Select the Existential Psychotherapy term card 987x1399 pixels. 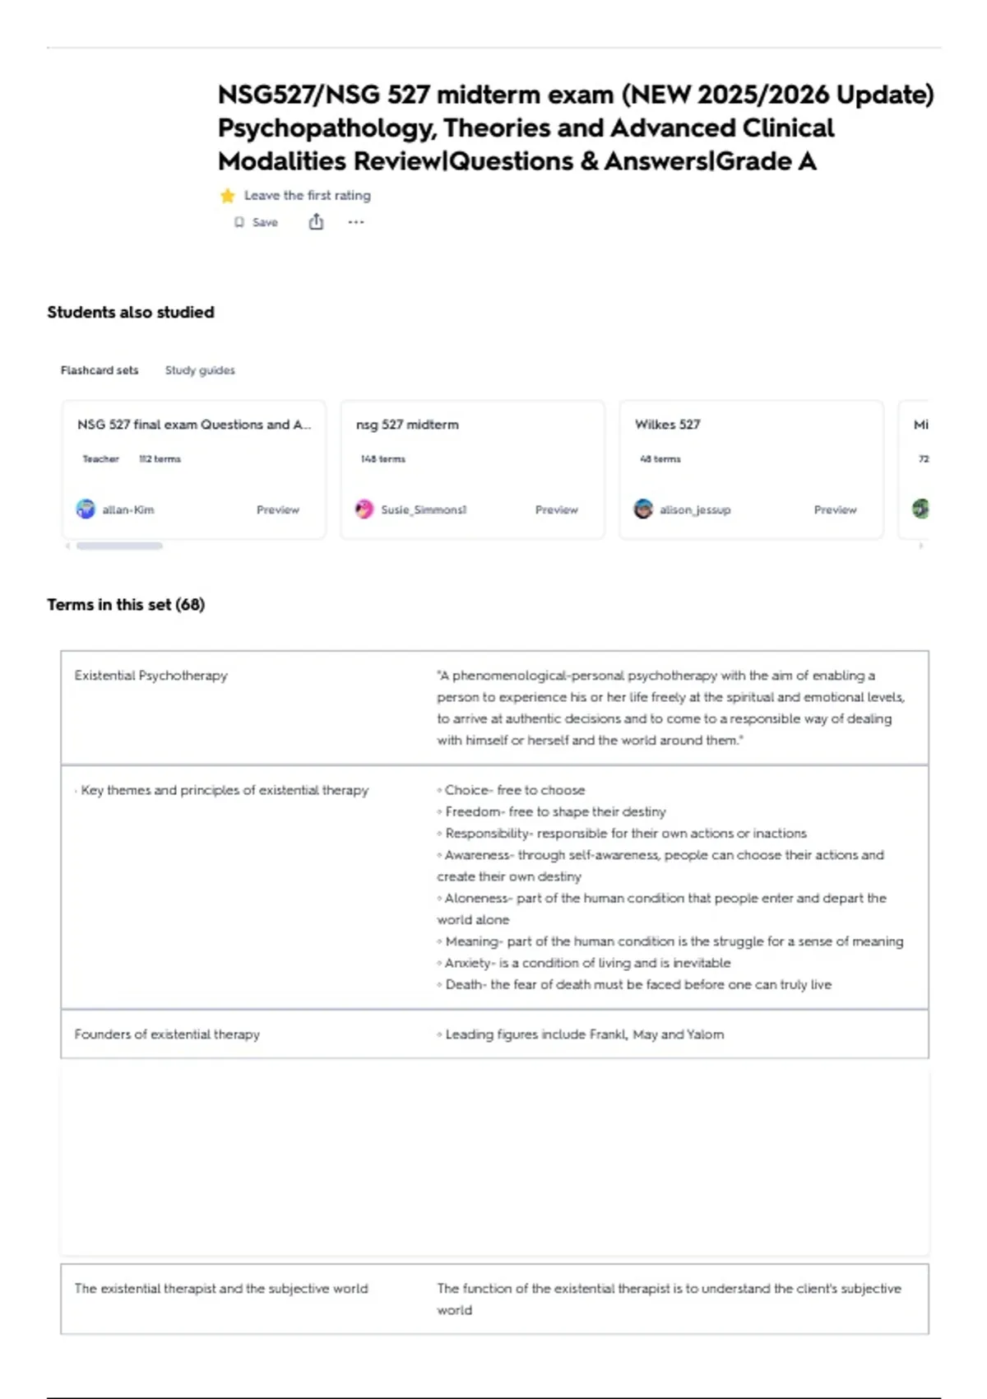[x=494, y=708]
